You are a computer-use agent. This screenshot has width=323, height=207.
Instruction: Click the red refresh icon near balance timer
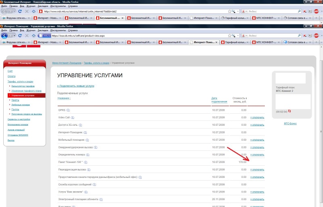(x=289, y=111)
